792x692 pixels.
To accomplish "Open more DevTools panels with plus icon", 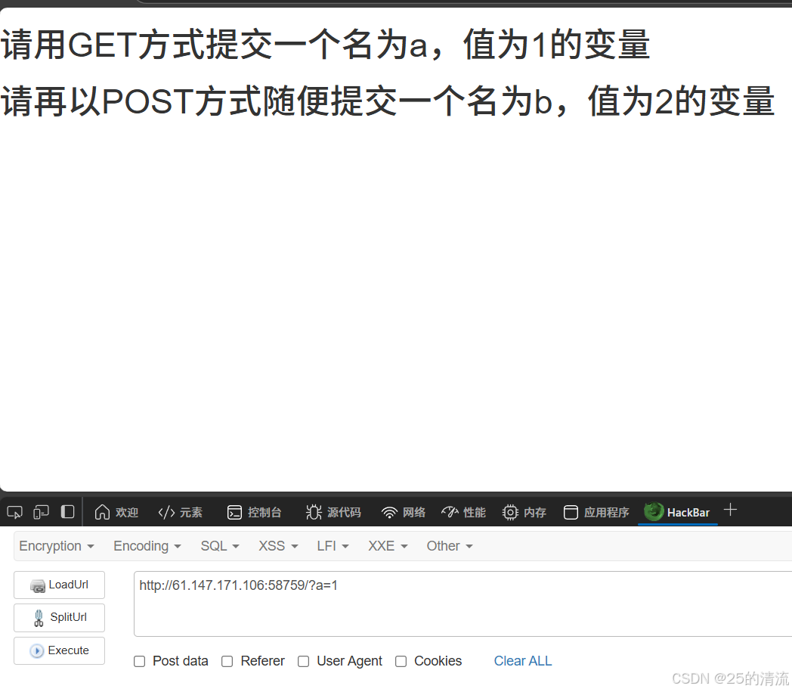I will point(730,511).
